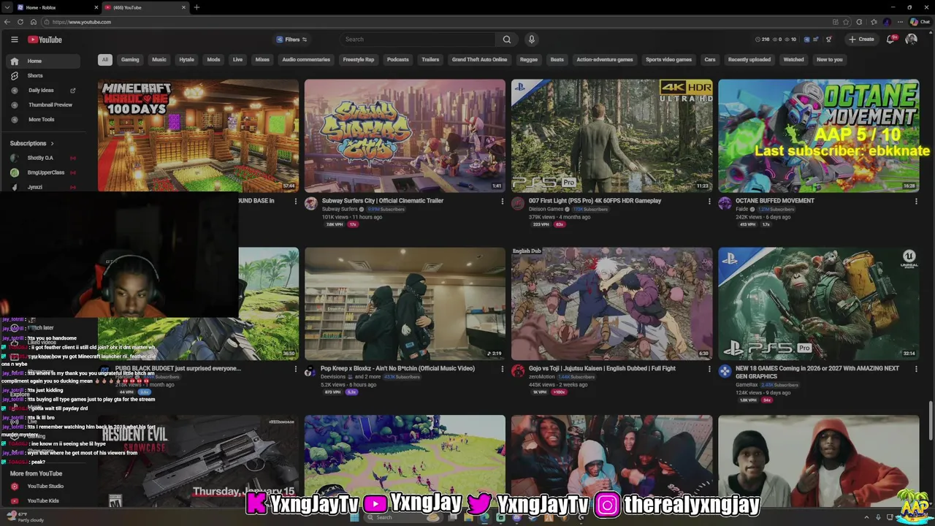Open Minecraft Hardcore 100 Days thumbnail
The width and height of the screenshot is (935, 526).
click(198, 135)
